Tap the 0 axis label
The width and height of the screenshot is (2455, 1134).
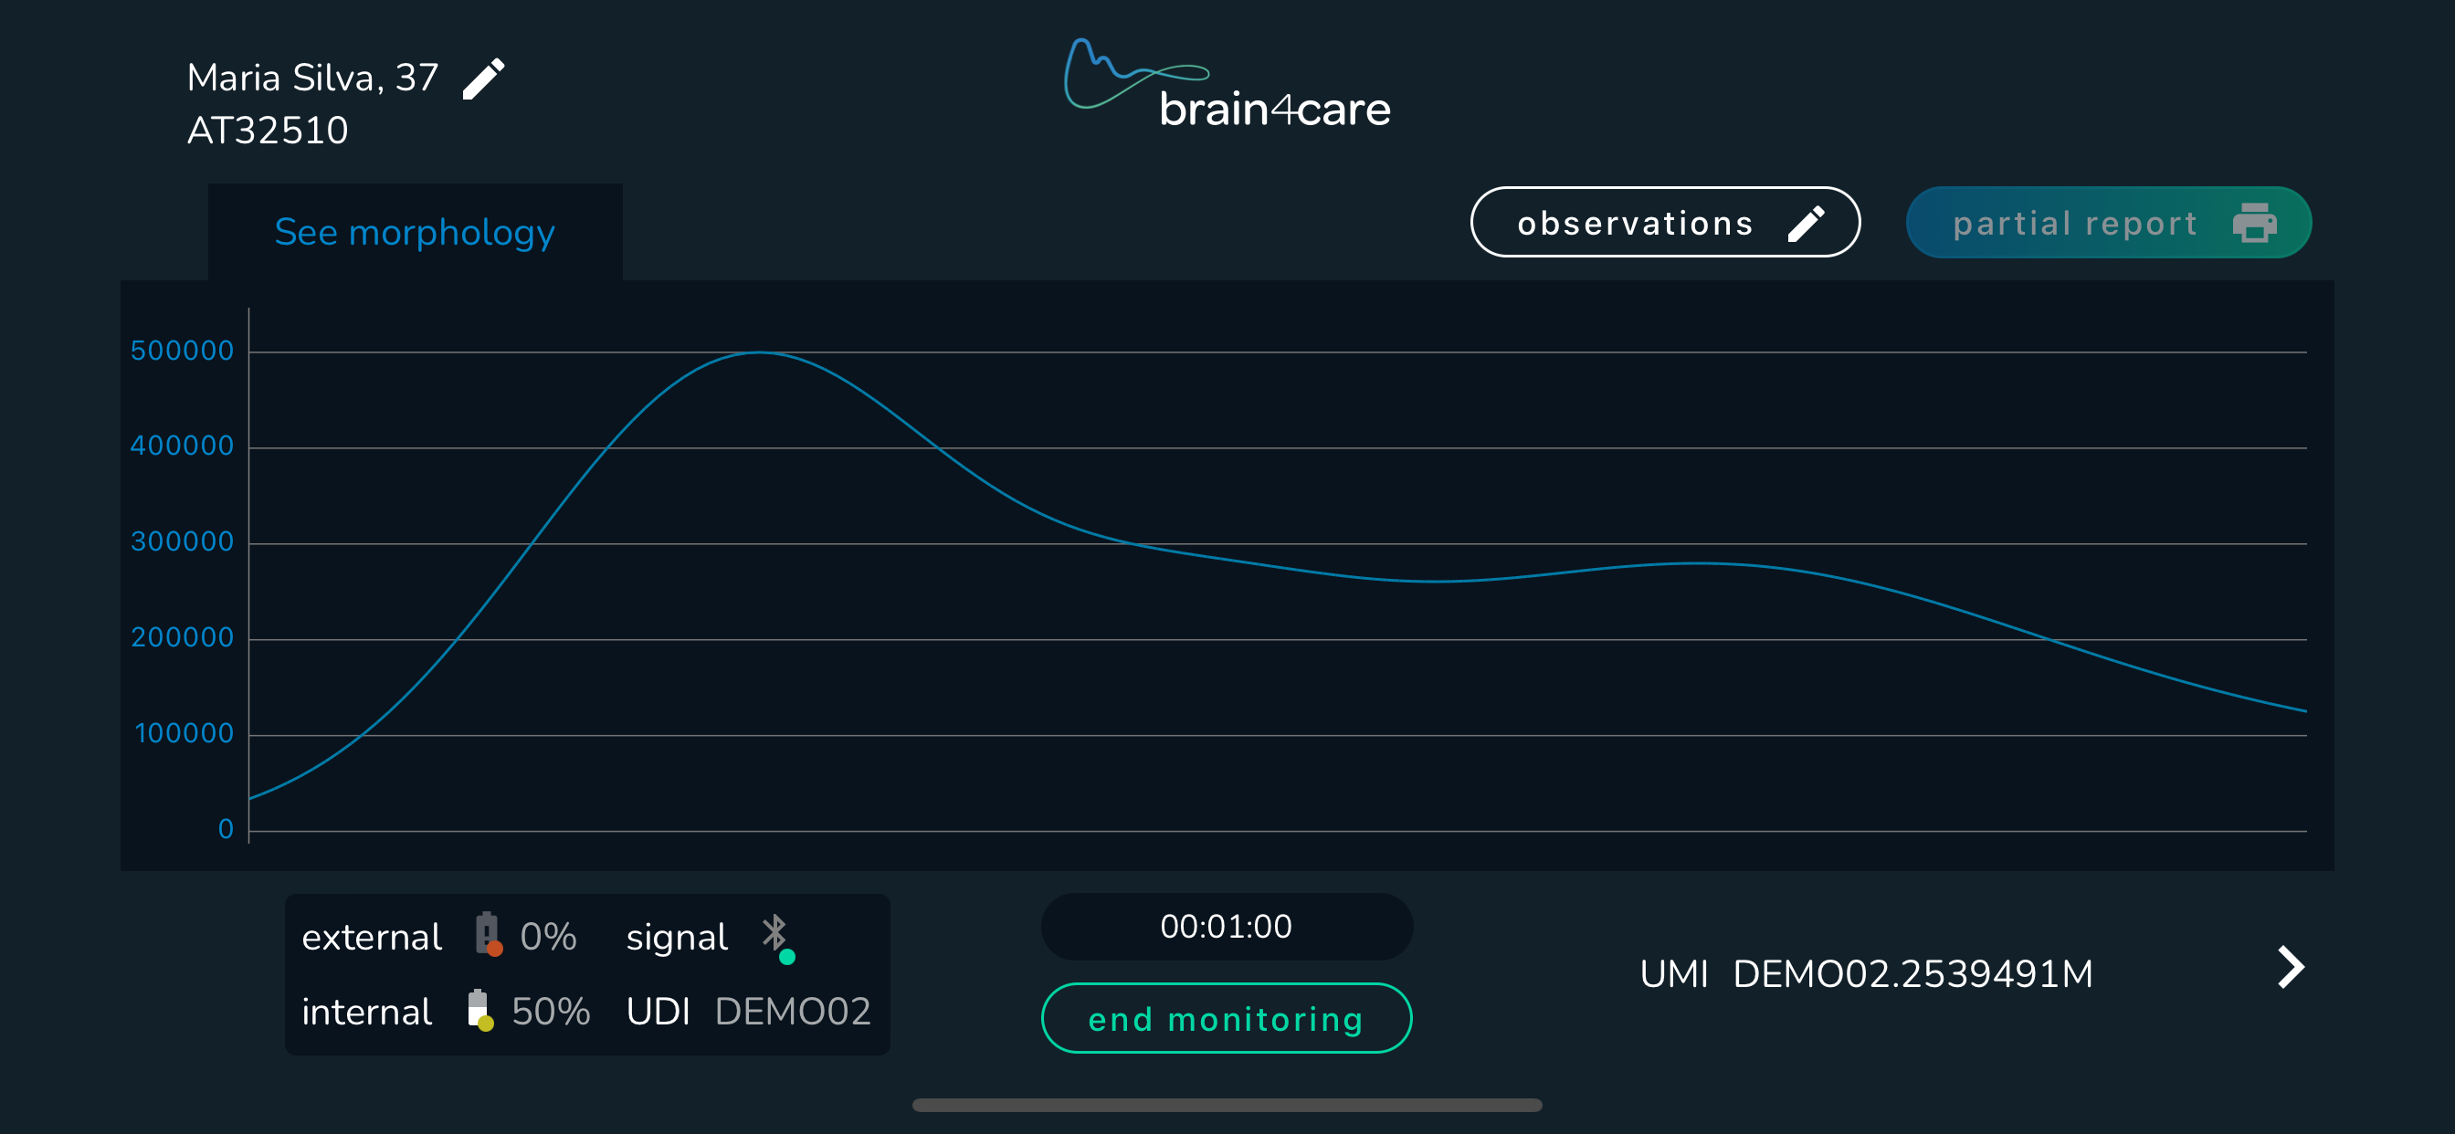pos(226,829)
